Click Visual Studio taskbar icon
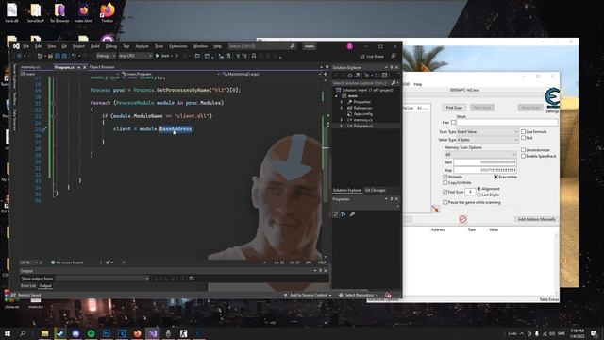Screen dimensions: 604x340 point(153,333)
